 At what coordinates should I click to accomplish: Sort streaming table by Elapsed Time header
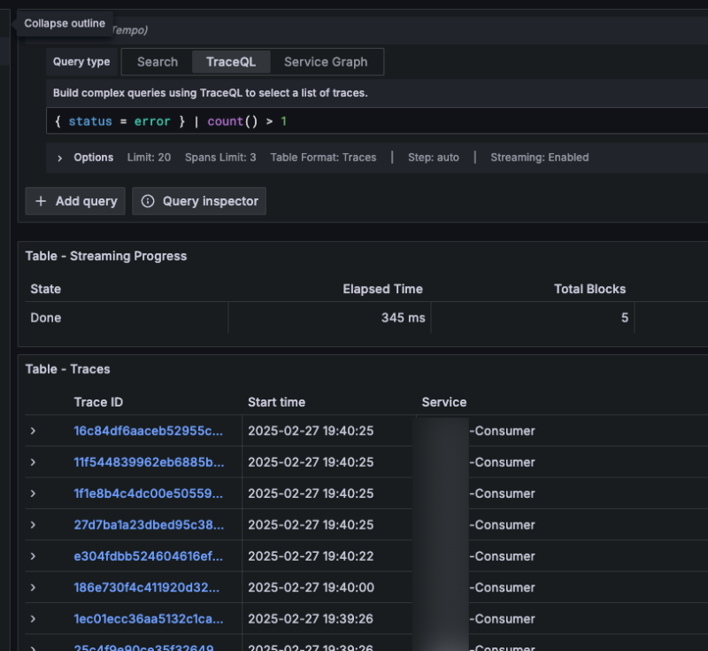(x=382, y=289)
